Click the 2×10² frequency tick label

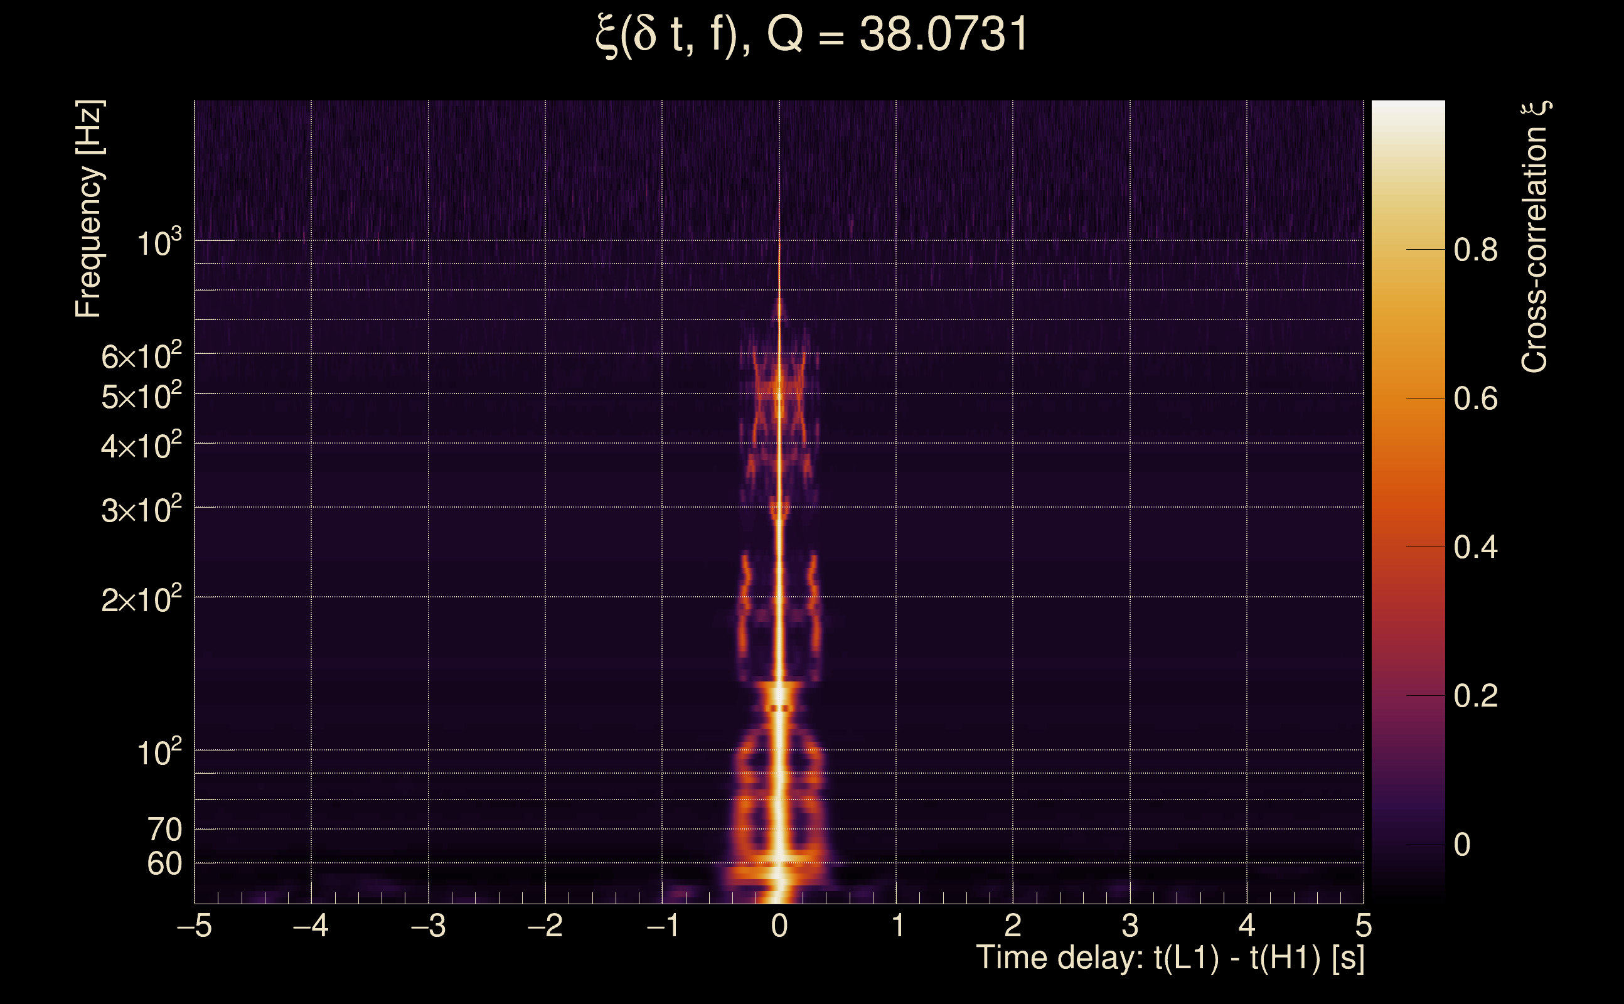(x=141, y=599)
